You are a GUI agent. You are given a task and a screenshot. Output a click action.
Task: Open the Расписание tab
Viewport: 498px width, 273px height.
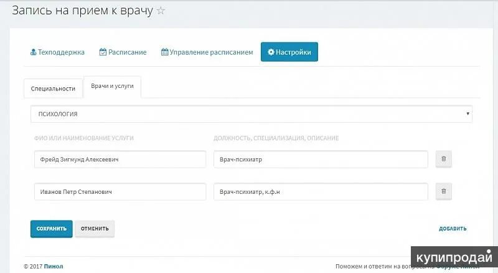point(123,52)
